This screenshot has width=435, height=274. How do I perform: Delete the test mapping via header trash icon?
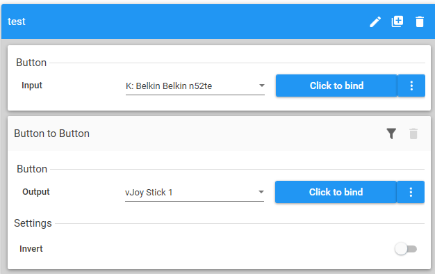click(420, 22)
